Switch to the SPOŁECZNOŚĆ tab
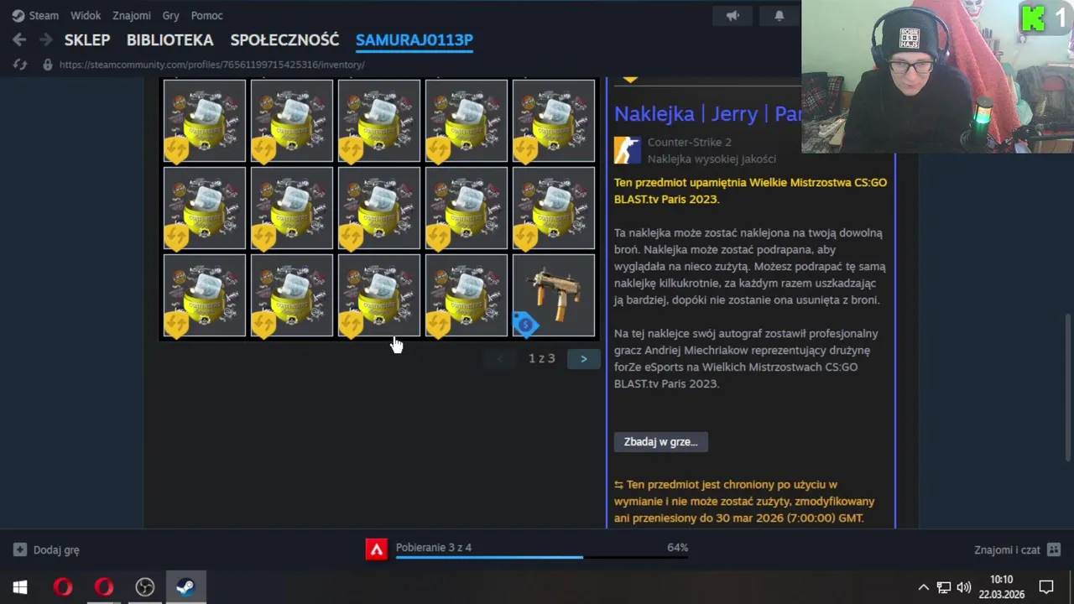 [x=285, y=39]
